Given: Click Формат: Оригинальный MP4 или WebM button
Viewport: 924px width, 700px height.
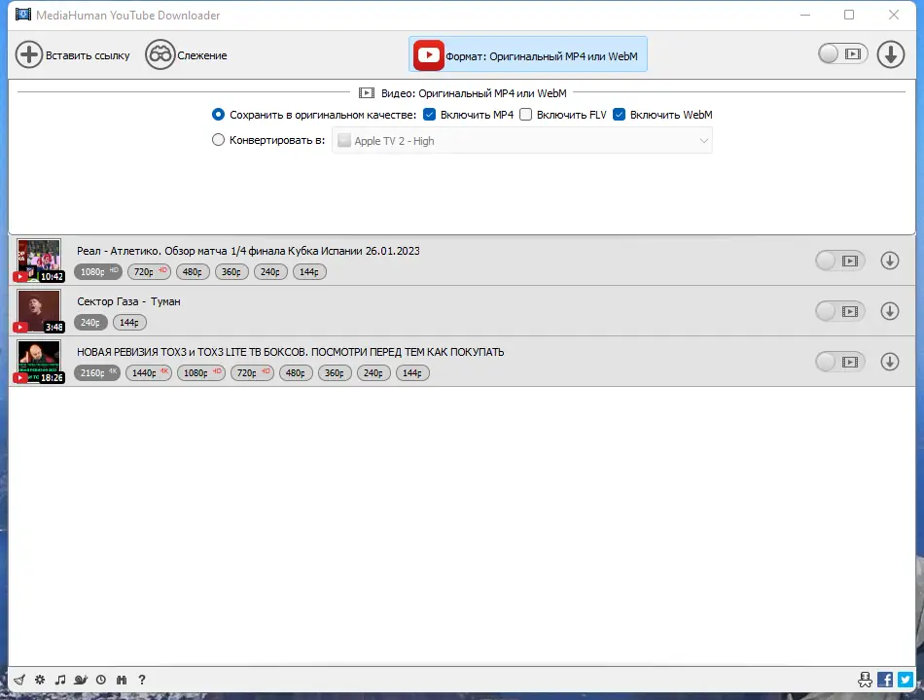Looking at the screenshot, I should (x=528, y=54).
